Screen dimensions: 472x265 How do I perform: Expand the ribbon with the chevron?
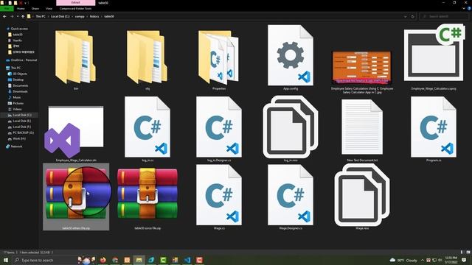coord(464,9)
